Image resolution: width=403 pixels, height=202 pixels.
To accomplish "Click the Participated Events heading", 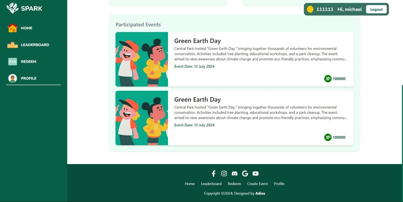I will (x=138, y=24).
